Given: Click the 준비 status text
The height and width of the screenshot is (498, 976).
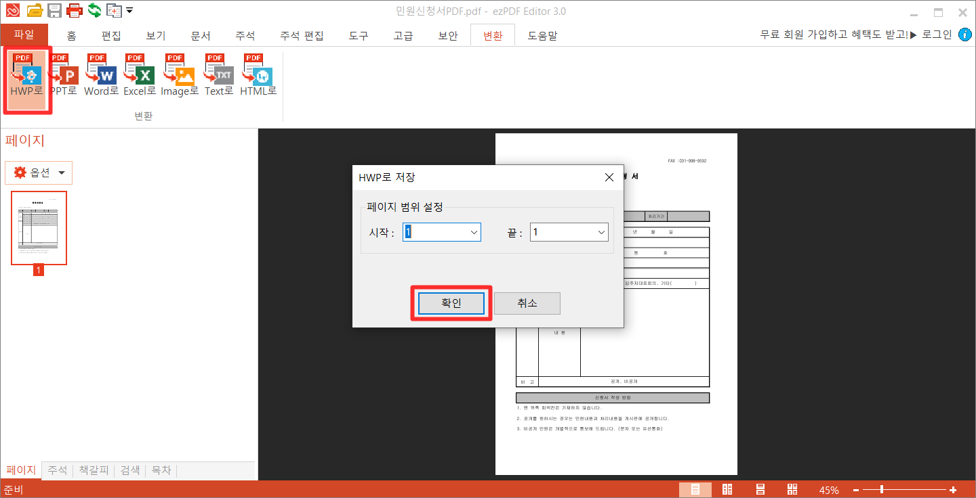Looking at the screenshot, I should click(x=14, y=490).
